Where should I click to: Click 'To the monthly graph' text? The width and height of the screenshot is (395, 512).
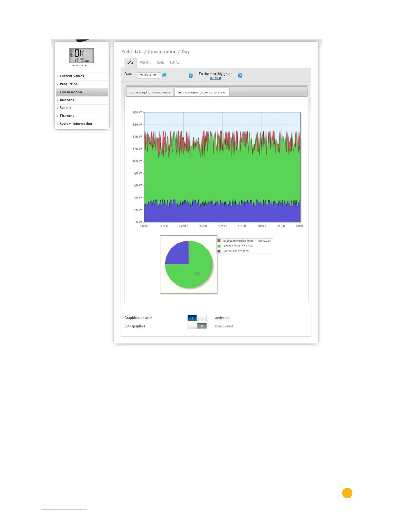216,74
